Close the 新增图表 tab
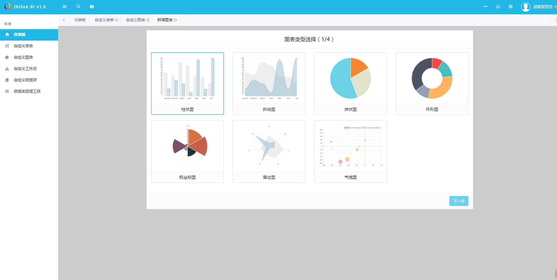557x280 pixels. point(176,20)
